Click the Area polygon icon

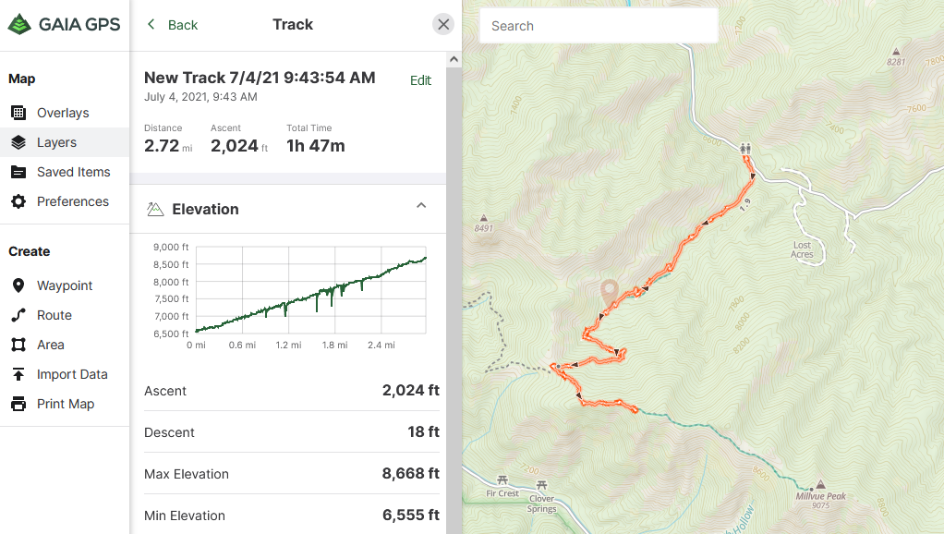pos(18,345)
